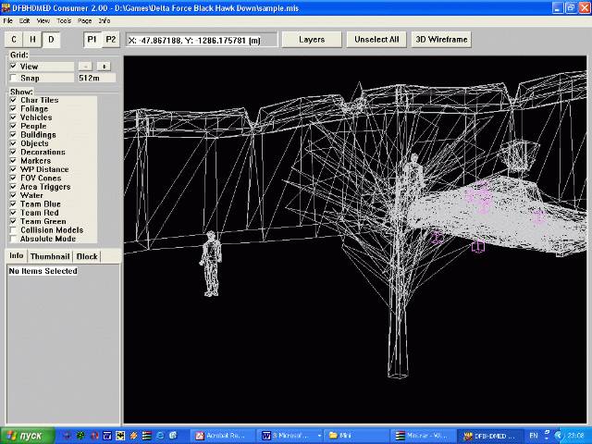Enable the grid Snap checkbox
Screen dimensions: 592x444
(13, 78)
